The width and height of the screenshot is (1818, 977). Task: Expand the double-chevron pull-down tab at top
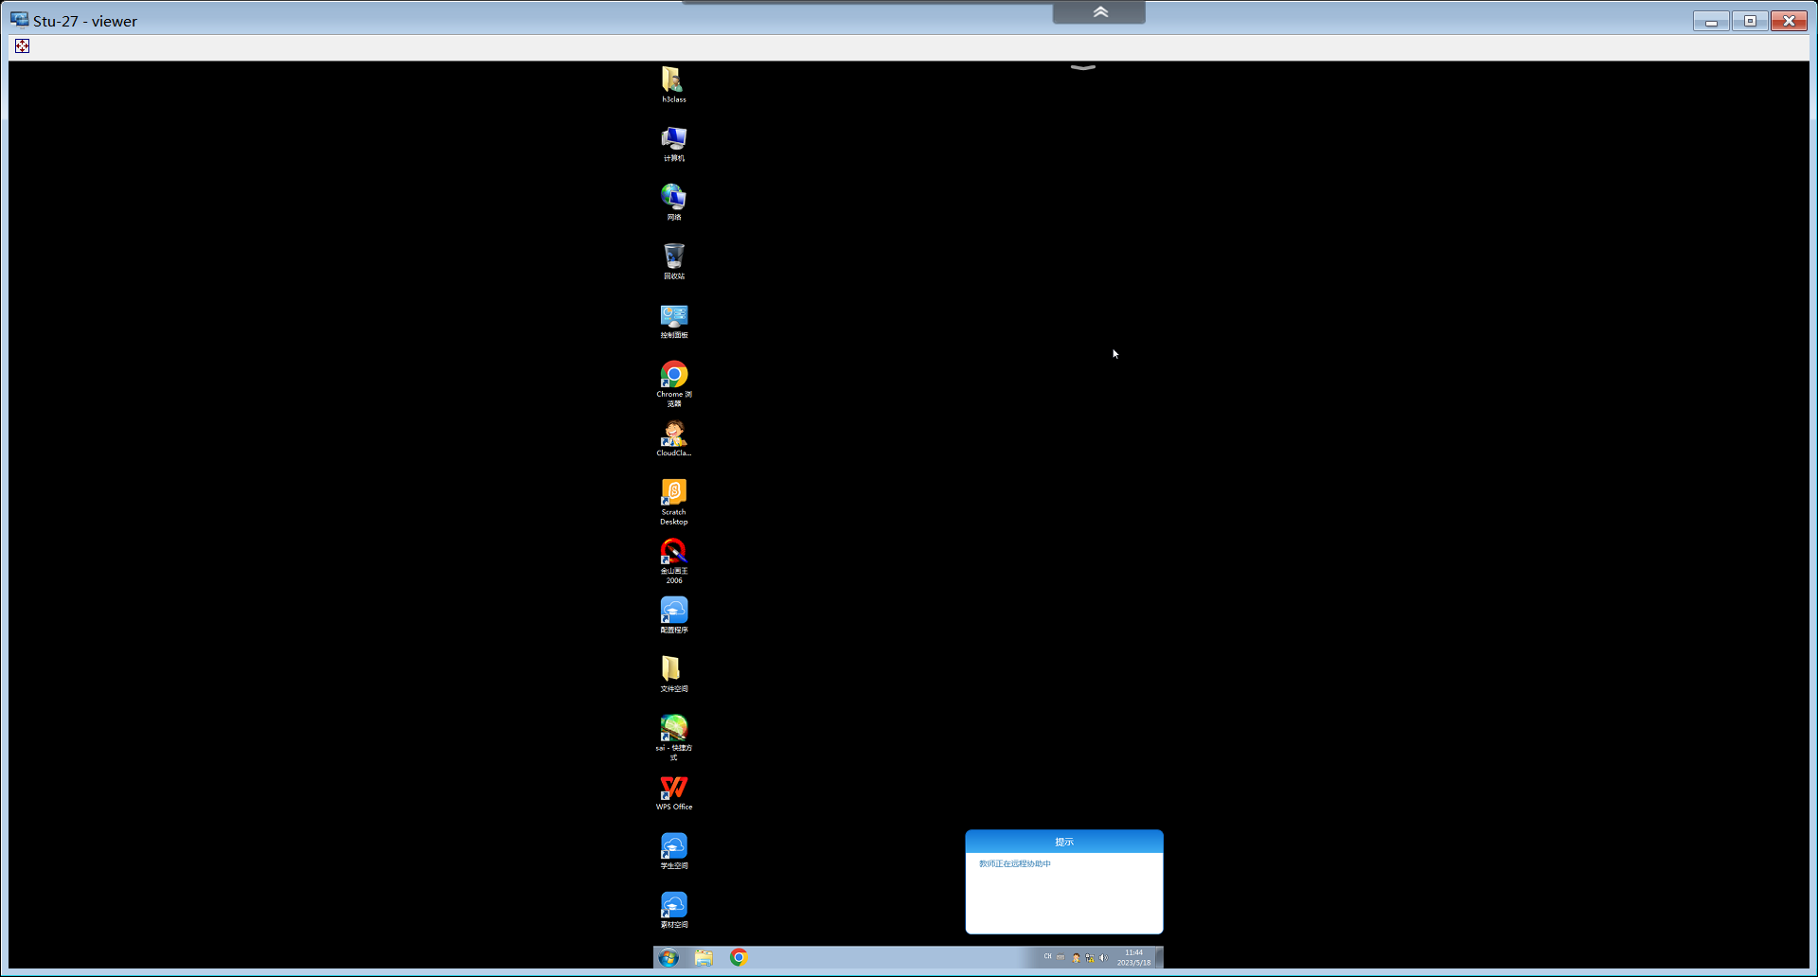[x=1099, y=12]
